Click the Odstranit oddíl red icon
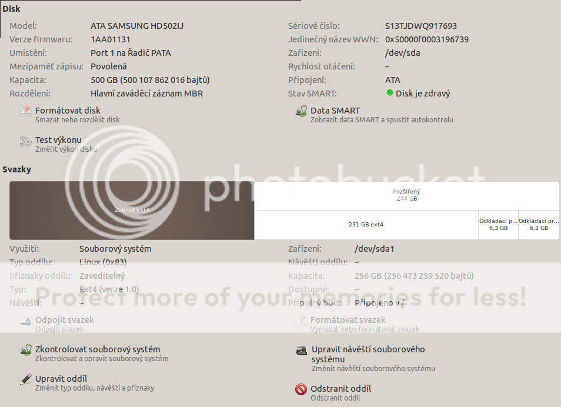Viewport: 561px width, 407px height. point(301,389)
